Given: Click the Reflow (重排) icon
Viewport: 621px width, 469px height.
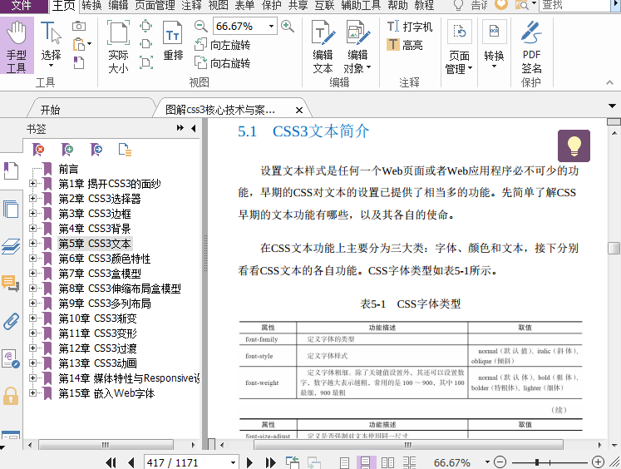Looking at the screenshot, I should (x=173, y=42).
